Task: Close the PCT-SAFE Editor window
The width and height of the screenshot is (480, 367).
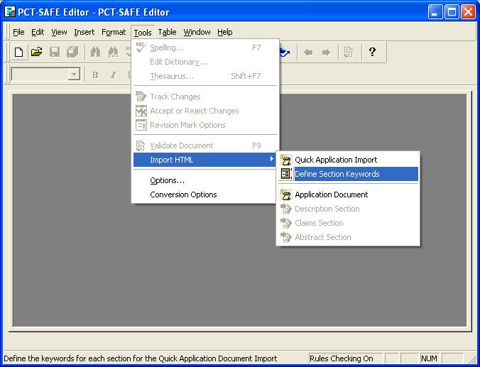Action: coord(469,12)
